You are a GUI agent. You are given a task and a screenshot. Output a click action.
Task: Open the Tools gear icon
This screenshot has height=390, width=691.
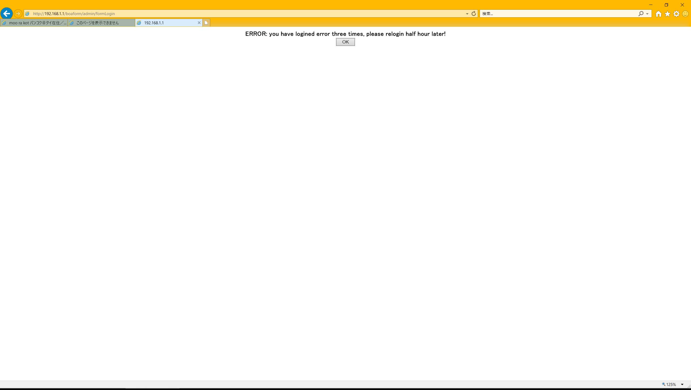click(x=676, y=14)
